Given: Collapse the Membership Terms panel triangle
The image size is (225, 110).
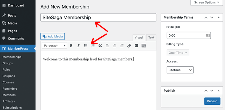Looking at the screenshot, I should tap(219, 17).
